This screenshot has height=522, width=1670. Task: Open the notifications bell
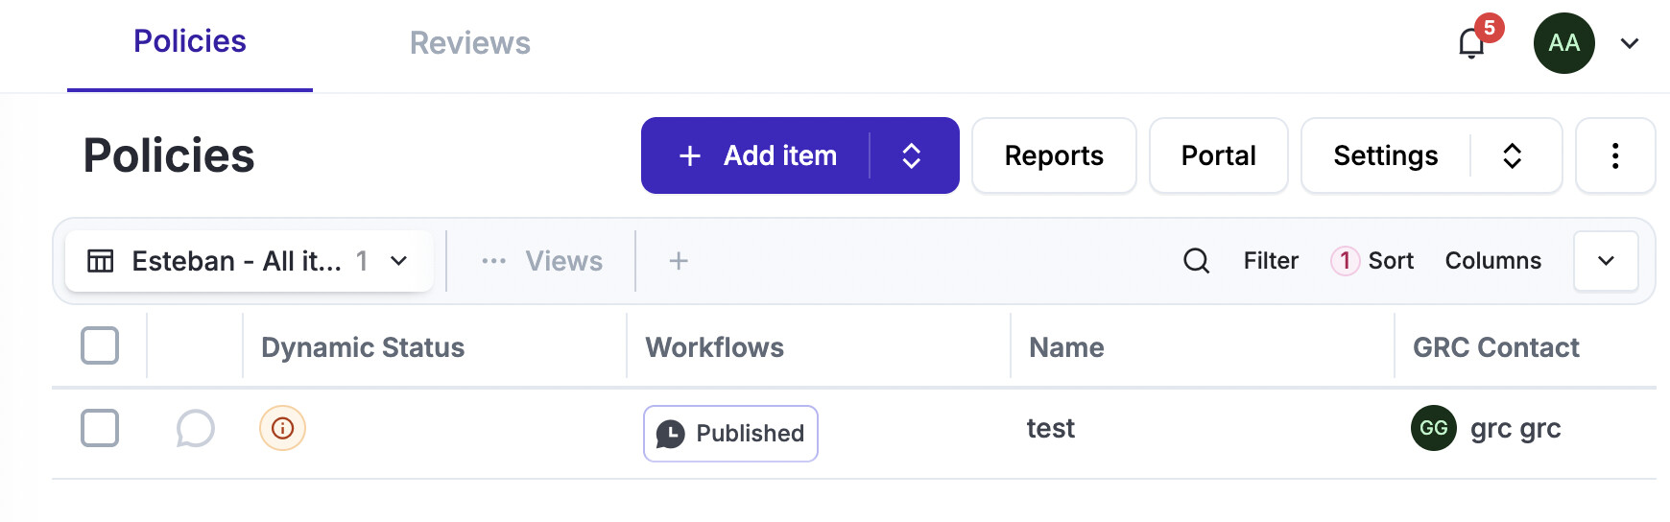tap(1470, 44)
